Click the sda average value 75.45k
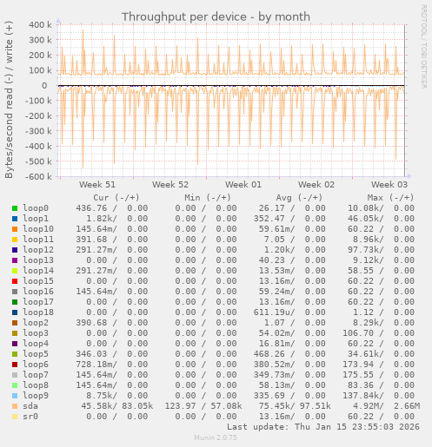 (x=275, y=406)
